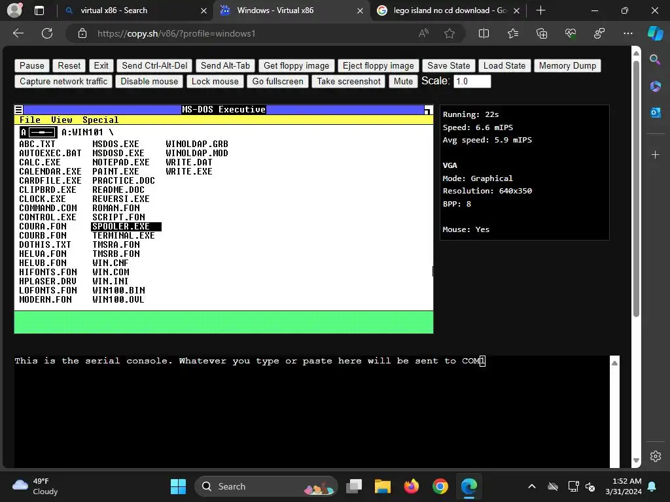The height and width of the screenshot is (502, 670).
Task: Open Read aloud icon in address bar
Action: tap(423, 33)
